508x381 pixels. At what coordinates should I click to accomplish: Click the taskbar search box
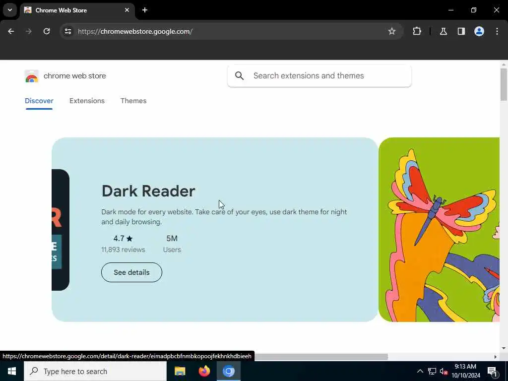95,371
